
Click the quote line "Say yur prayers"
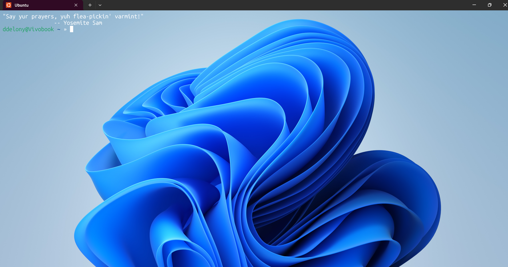(73, 16)
